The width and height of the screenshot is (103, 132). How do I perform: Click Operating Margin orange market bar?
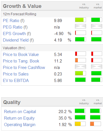96,124
